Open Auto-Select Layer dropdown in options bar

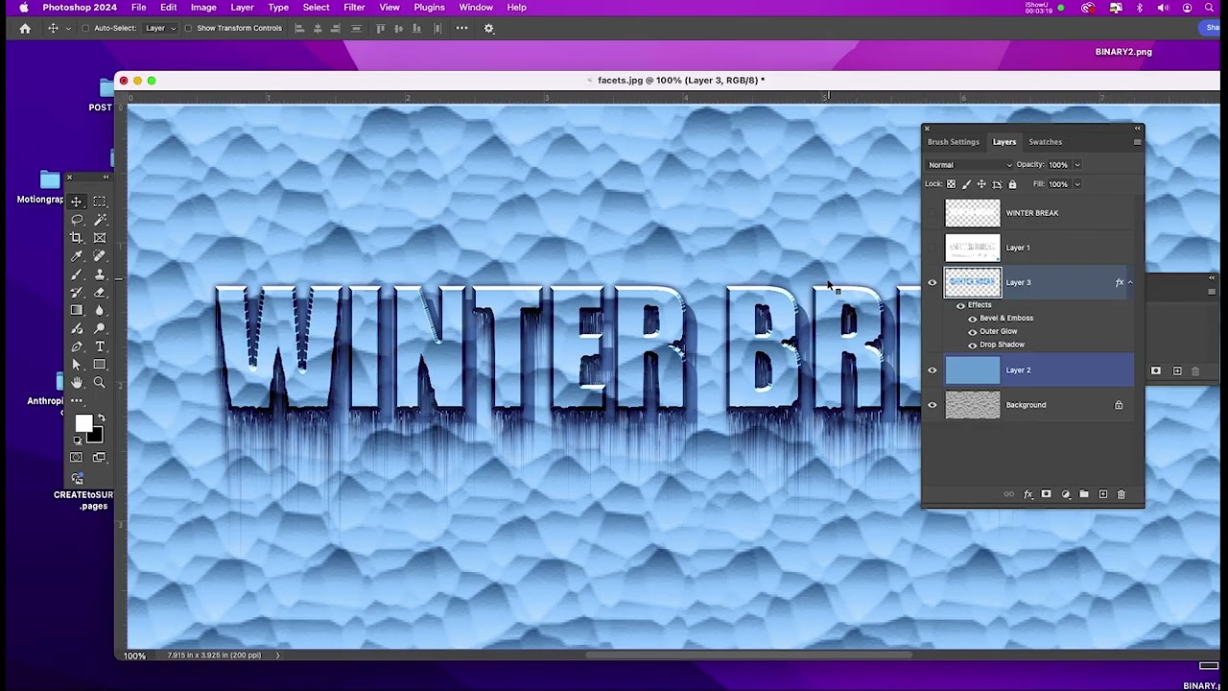pyautogui.click(x=160, y=28)
